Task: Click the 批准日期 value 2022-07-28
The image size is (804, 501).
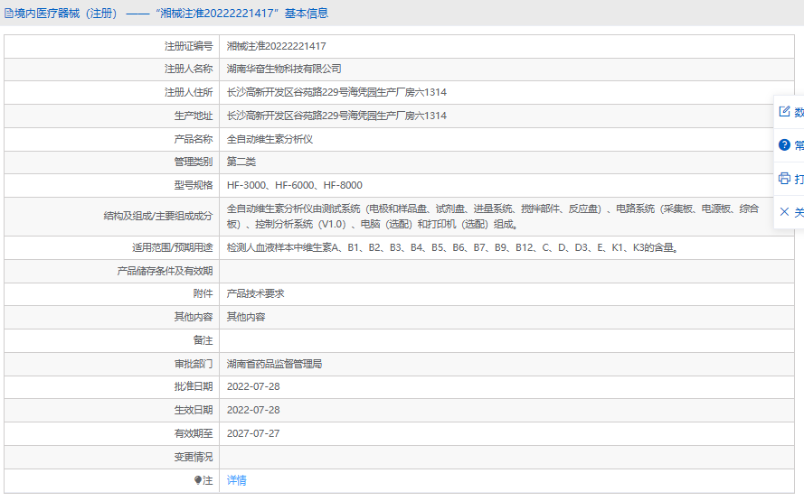Action: pos(253,386)
